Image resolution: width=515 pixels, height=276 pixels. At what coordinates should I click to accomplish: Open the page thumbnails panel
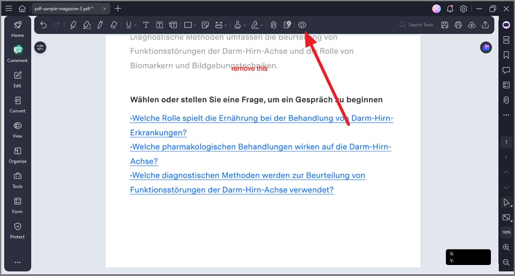click(506, 40)
